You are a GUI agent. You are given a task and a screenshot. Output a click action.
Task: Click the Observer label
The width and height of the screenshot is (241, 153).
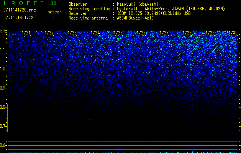(78, 4)
